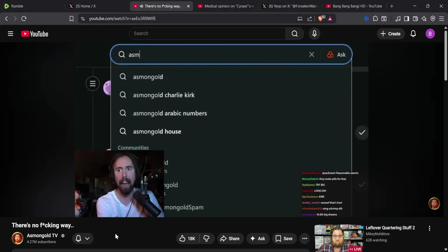Open the Brave Playlist music note icon

[x=398, y=19]
